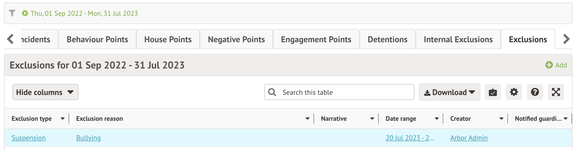Switch to the Internal Exclusions tab
Viewport: 575px width, 150px height.
tap(458, 39)
